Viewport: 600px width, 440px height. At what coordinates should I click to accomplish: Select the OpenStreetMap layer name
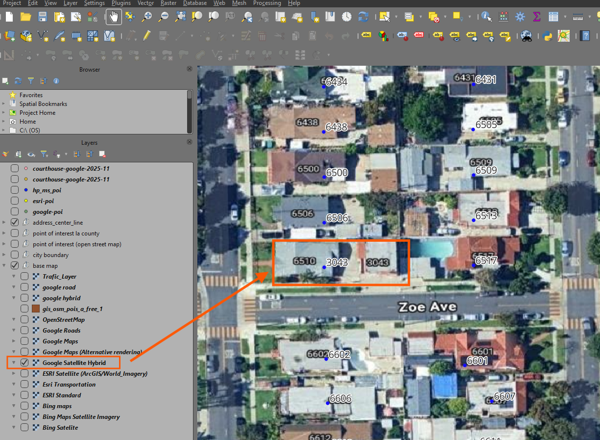[64, 320]
